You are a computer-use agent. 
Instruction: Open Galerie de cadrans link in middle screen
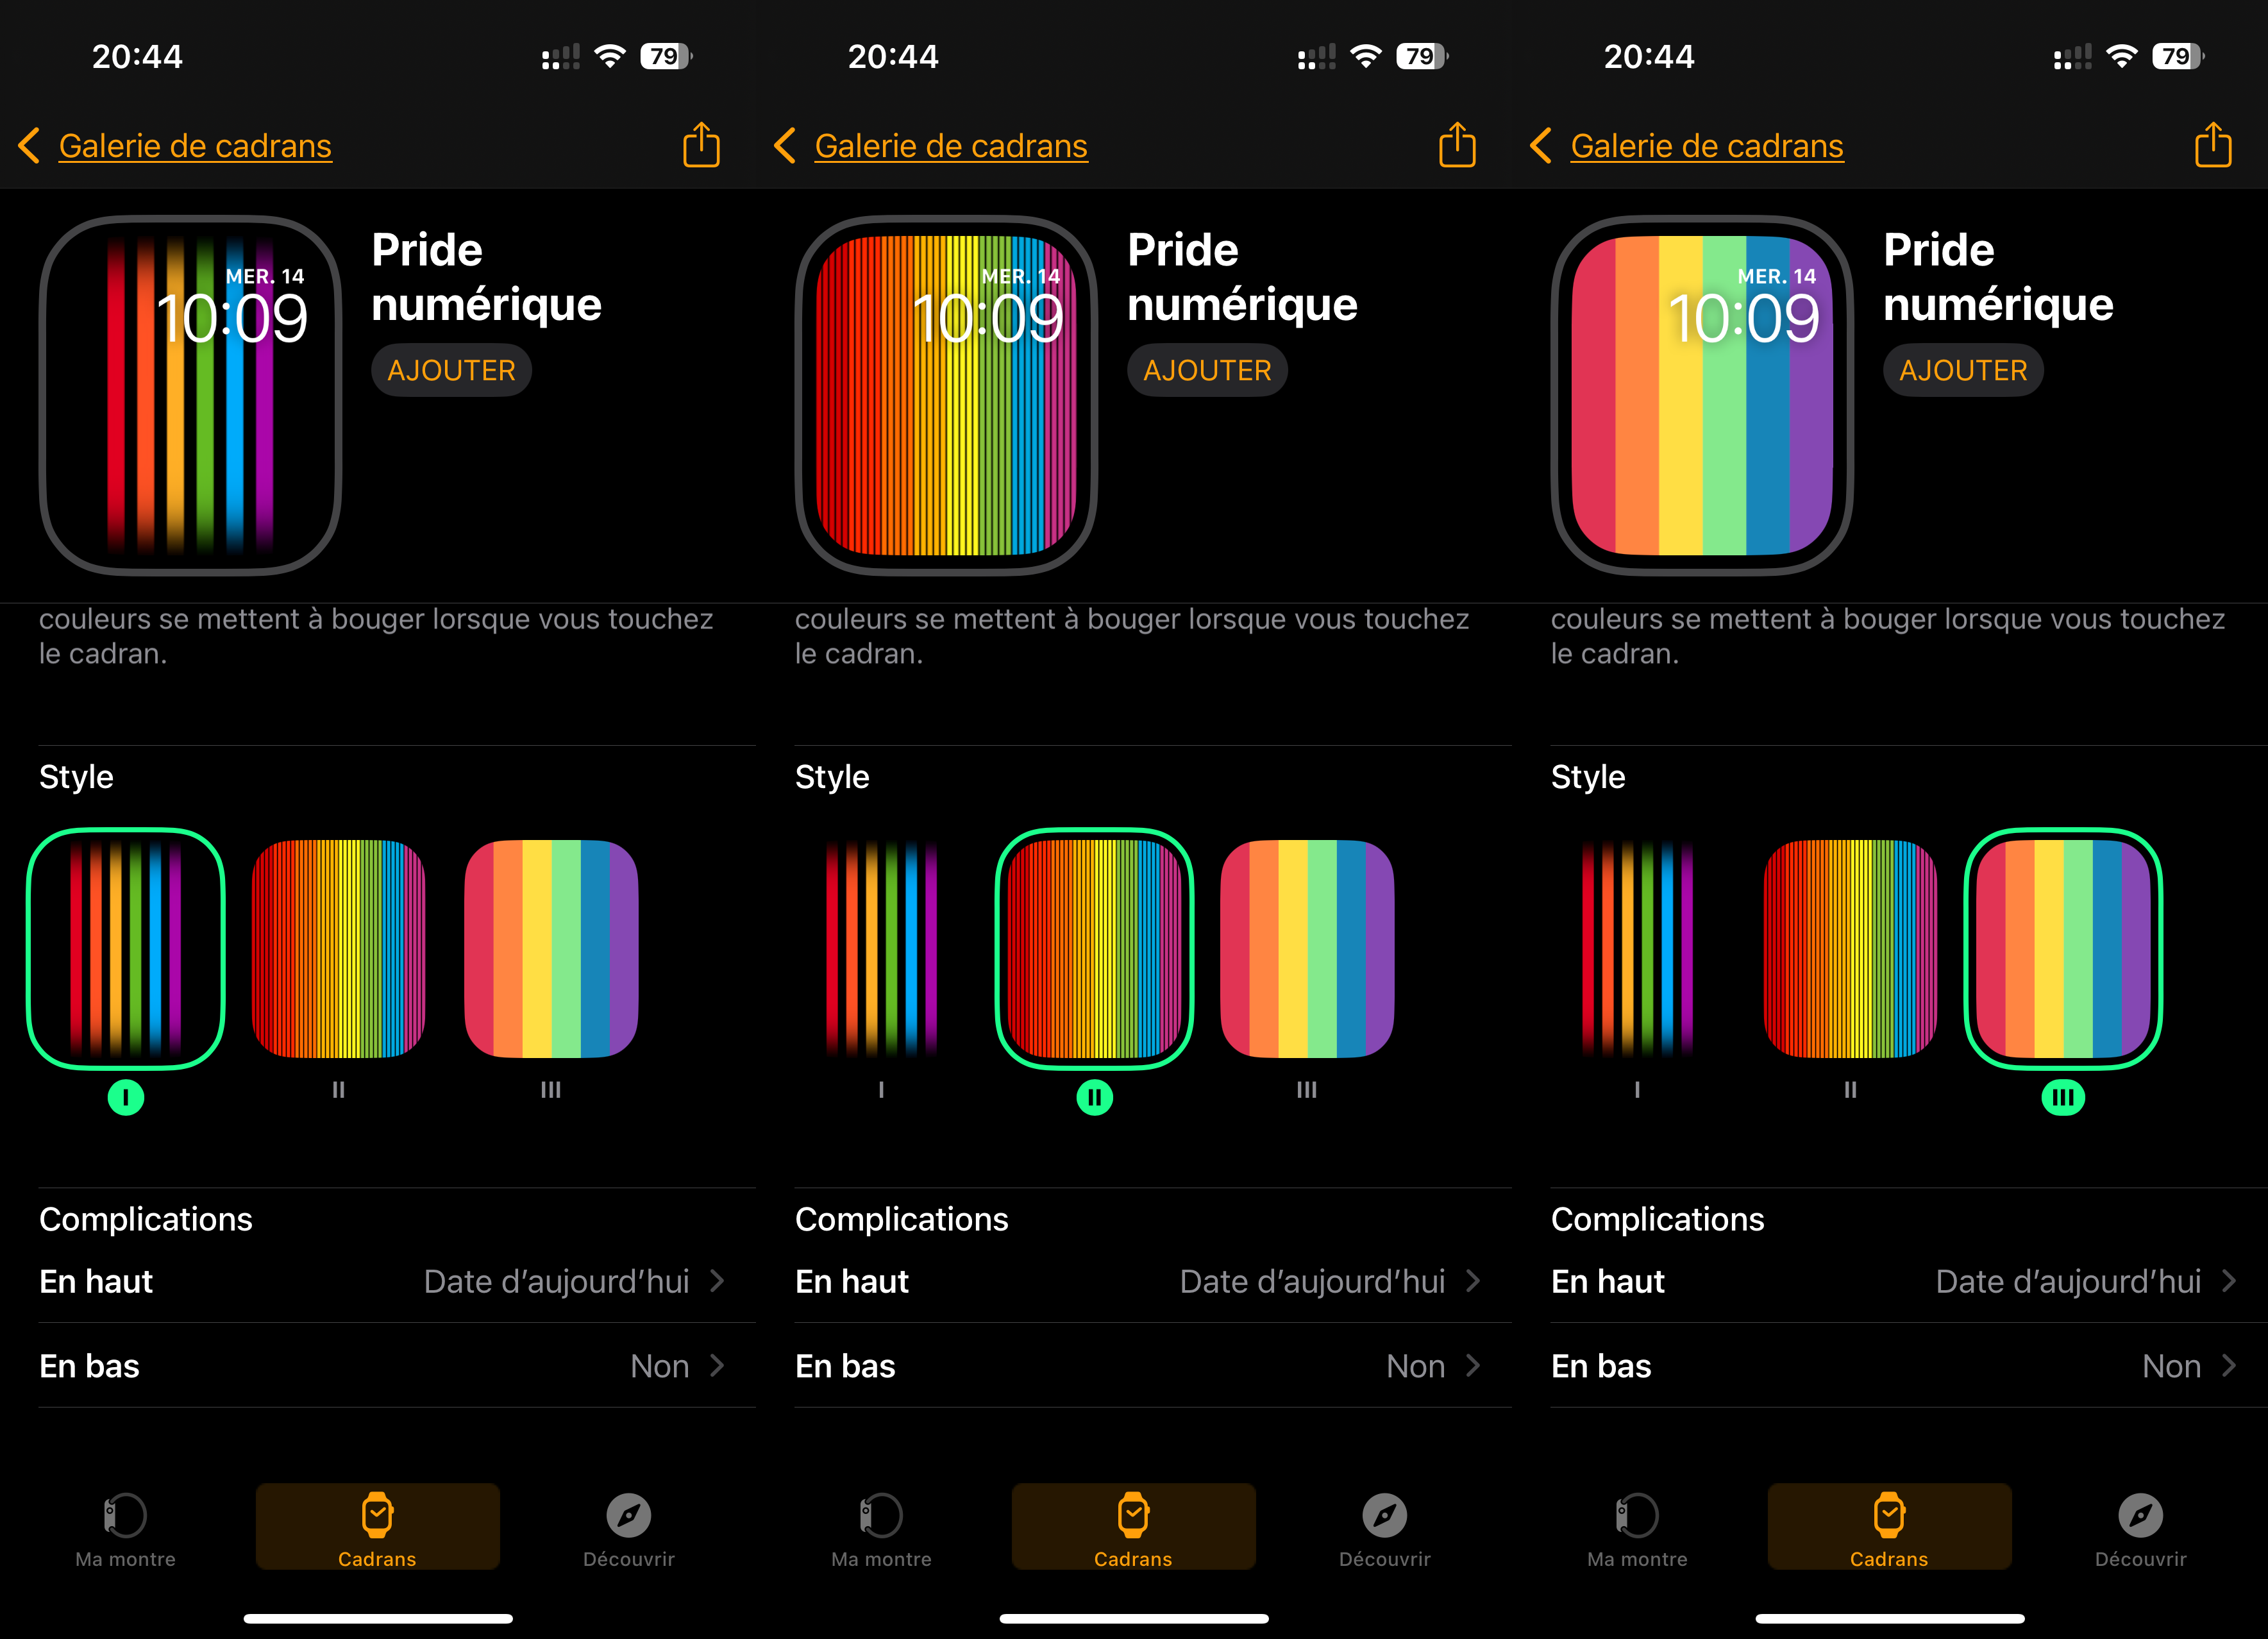coord(951,146)
